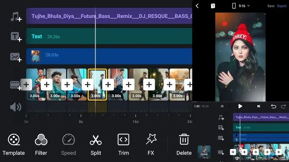Open the FX effects tool

151,144
